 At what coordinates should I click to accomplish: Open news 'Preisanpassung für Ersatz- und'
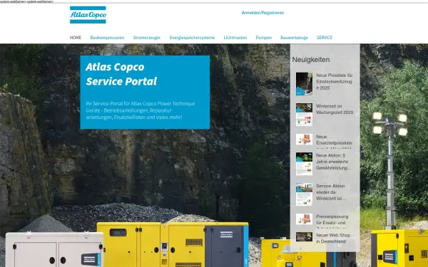coord(332,221)
